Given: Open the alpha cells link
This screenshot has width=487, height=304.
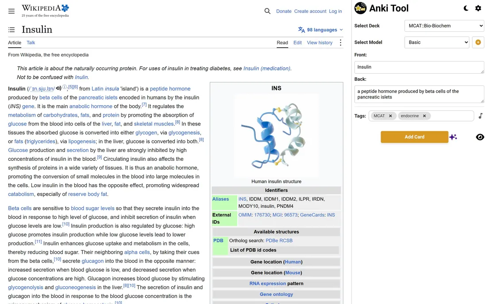Looking at the screenshot, I should tap(137, 252).
